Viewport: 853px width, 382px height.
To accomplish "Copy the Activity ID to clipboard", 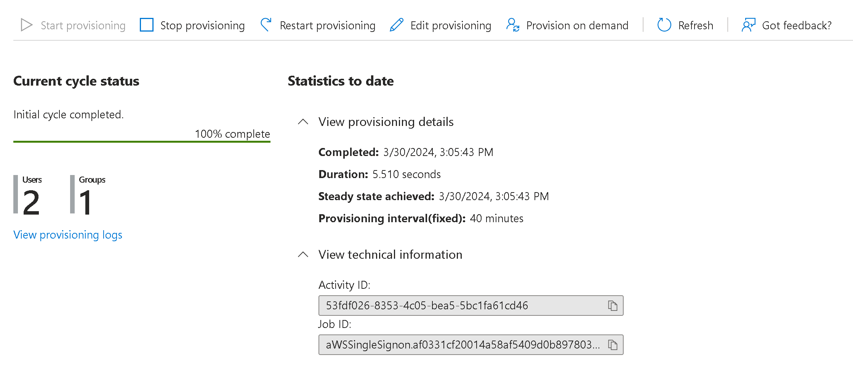I will (x=613, y=306).
